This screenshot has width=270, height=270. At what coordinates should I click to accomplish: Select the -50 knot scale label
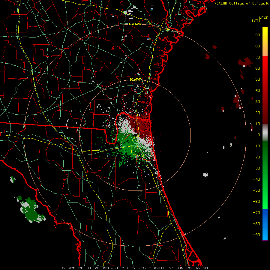coord(256,190)
